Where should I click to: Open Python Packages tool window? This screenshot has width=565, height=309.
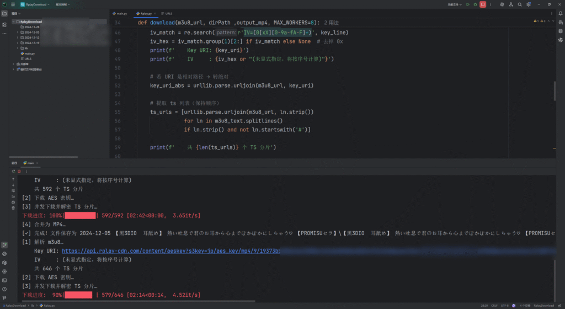[4, 263]
